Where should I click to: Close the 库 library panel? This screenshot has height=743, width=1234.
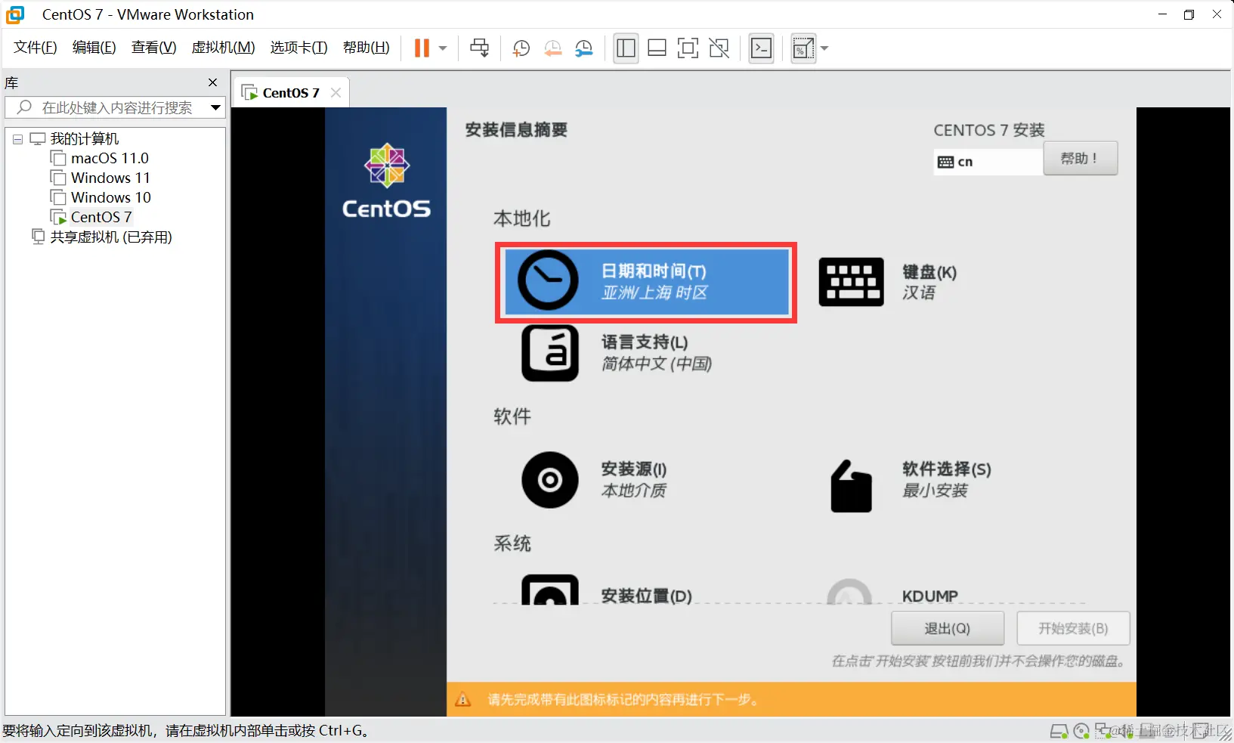tap(213, 82)
